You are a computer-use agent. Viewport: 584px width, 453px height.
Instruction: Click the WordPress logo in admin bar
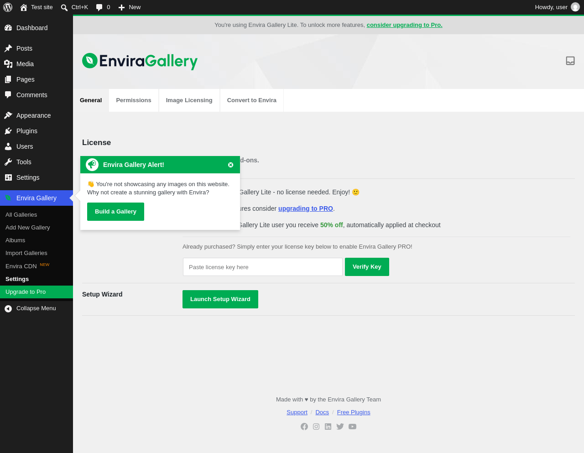(x=8, y=7)
